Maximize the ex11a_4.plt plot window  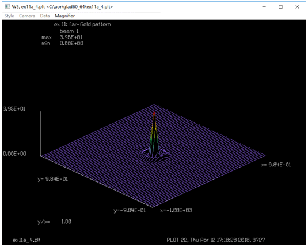coord(280,7)
